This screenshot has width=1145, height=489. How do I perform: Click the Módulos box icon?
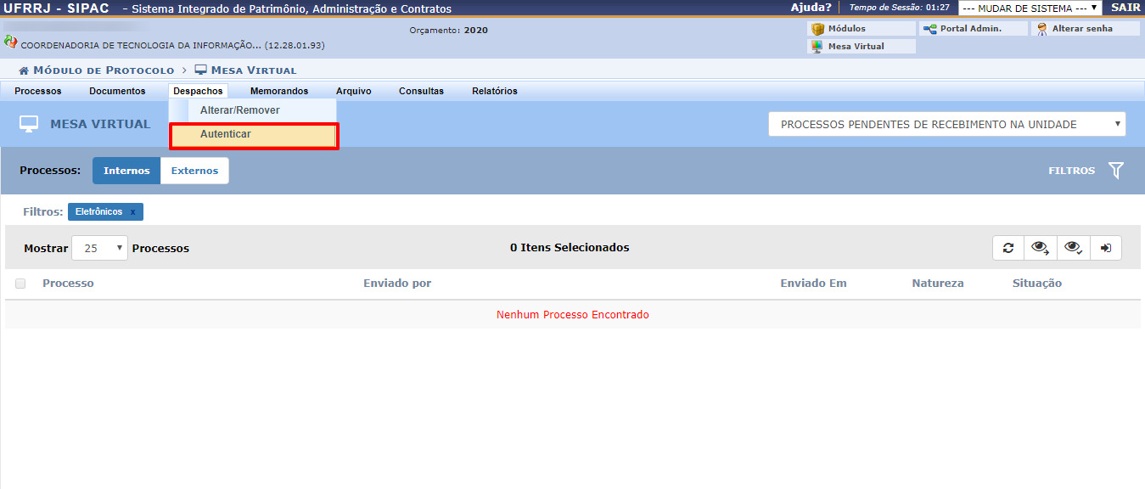click(818, 29)
